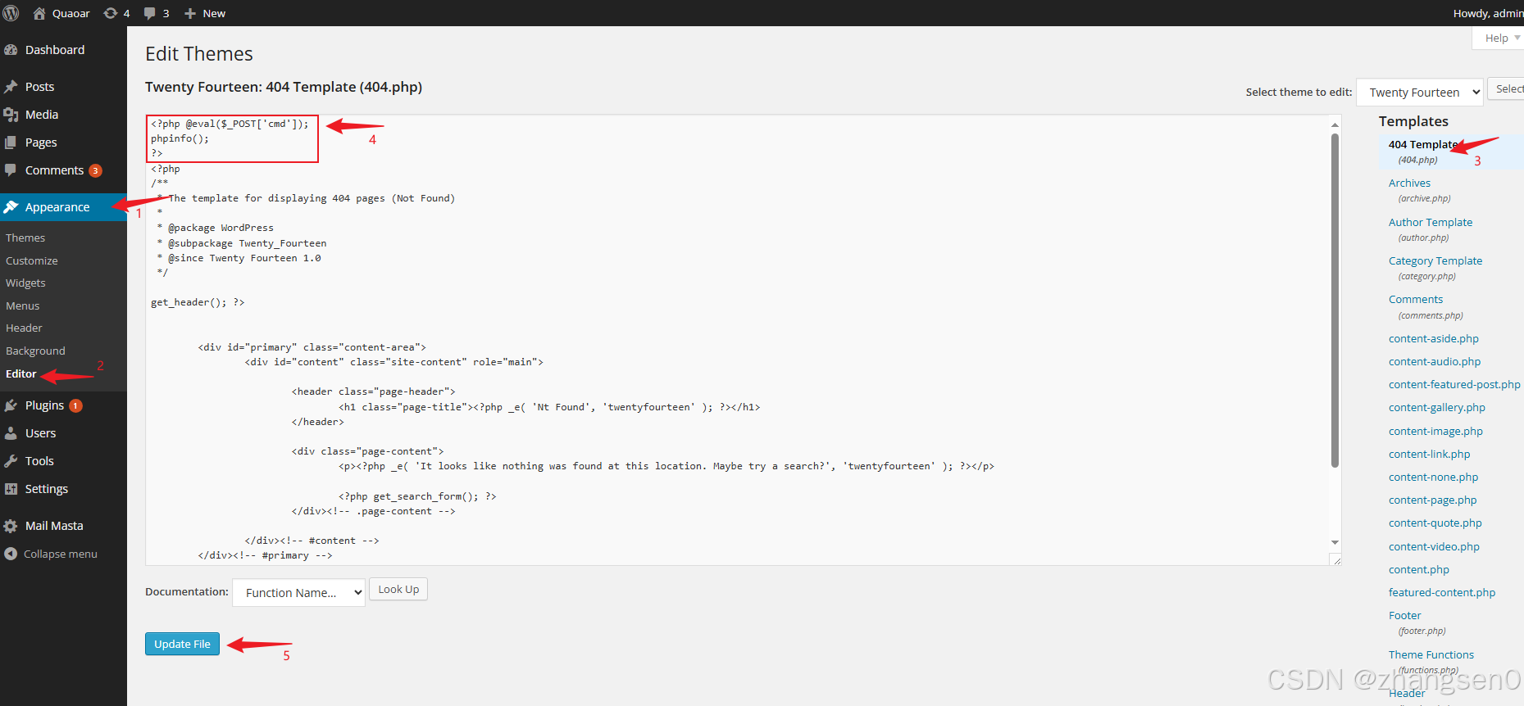Open the 404 Template file link
The width and height of the screenshot is (1524, 706).
pos(1423,144)
